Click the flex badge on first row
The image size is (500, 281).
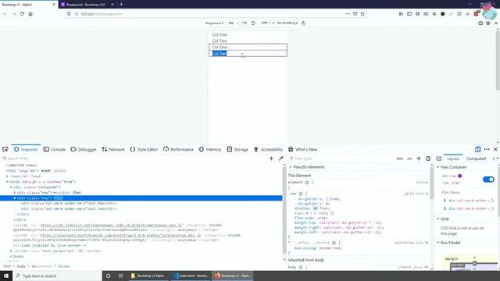pos(77,193)
